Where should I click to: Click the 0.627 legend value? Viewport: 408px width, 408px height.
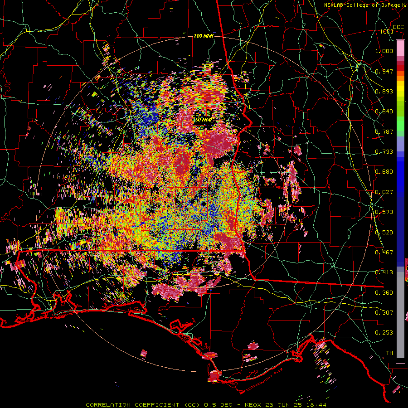coord(384,192)
